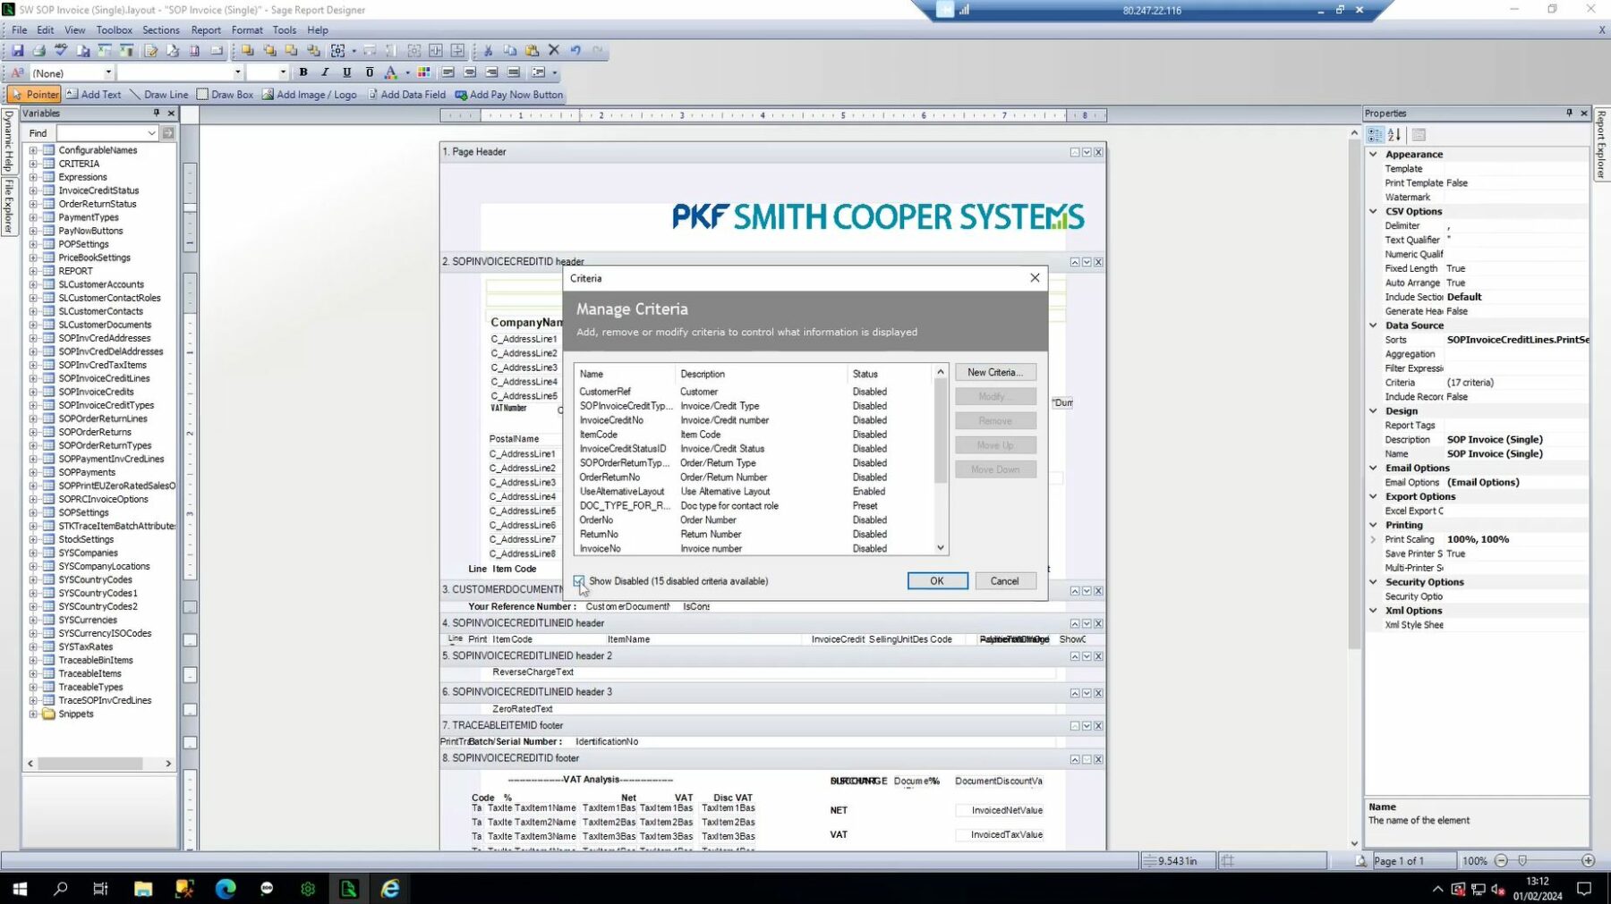Collapse the Printing property group

click(x=1373, y=525)
